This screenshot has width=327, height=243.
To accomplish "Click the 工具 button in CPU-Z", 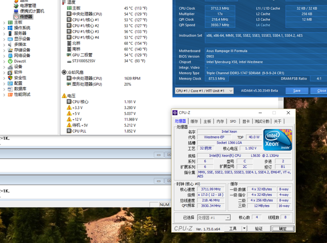I will click(x=233, y=228).
